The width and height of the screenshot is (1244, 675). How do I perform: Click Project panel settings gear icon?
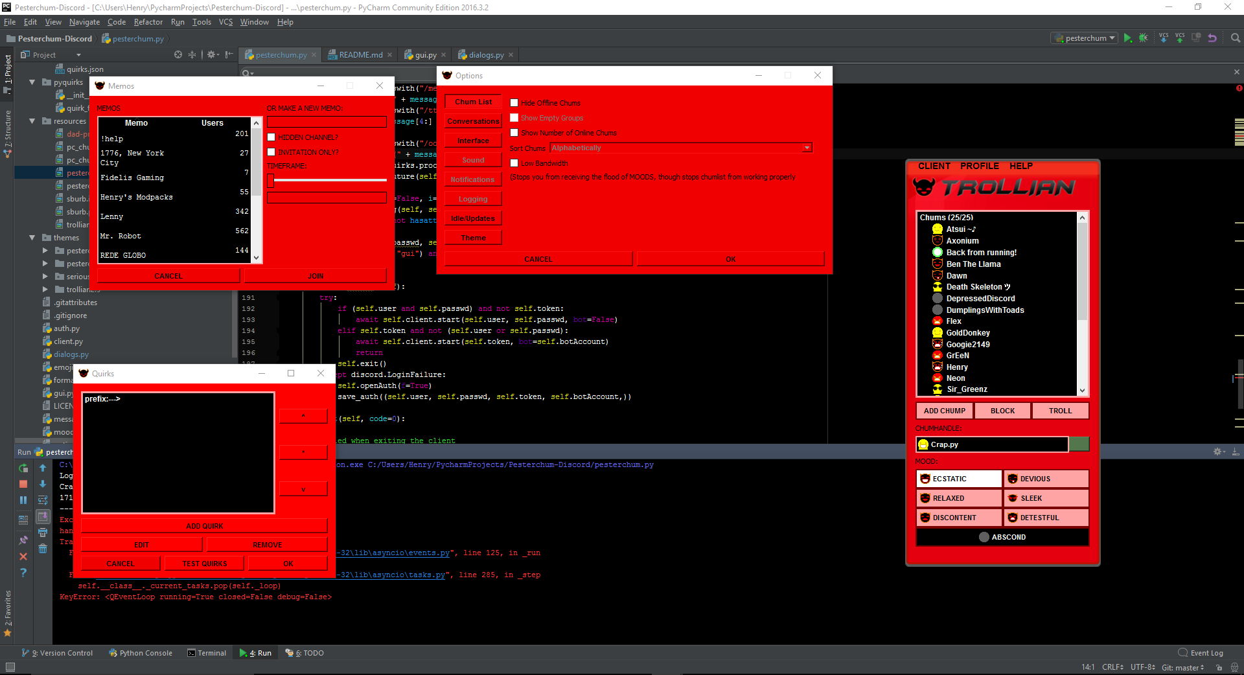point(212,55)
